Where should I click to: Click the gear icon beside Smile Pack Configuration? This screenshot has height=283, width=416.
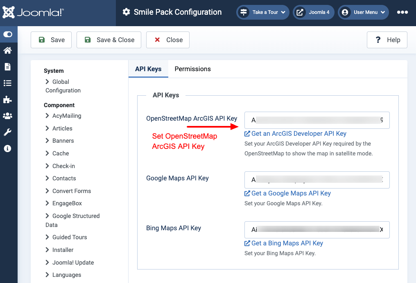pos(126,12)
